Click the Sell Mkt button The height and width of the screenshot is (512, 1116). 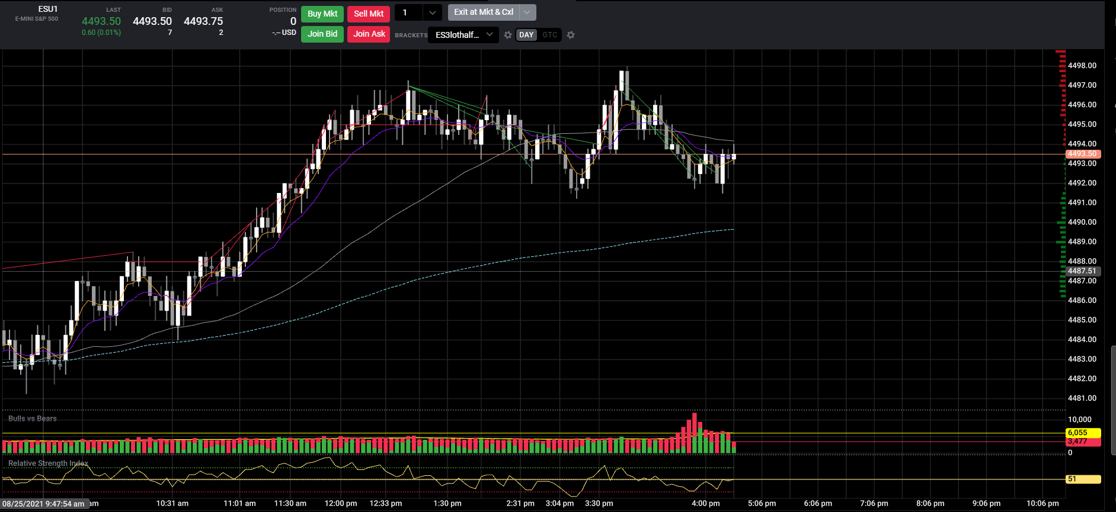369,14
